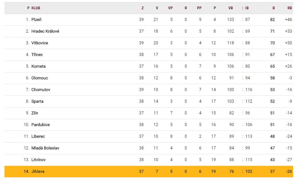This screenshot has height=180, width=298.
Task: Open the highlighted Jihlava row
Action: click(x=38, y=171)
